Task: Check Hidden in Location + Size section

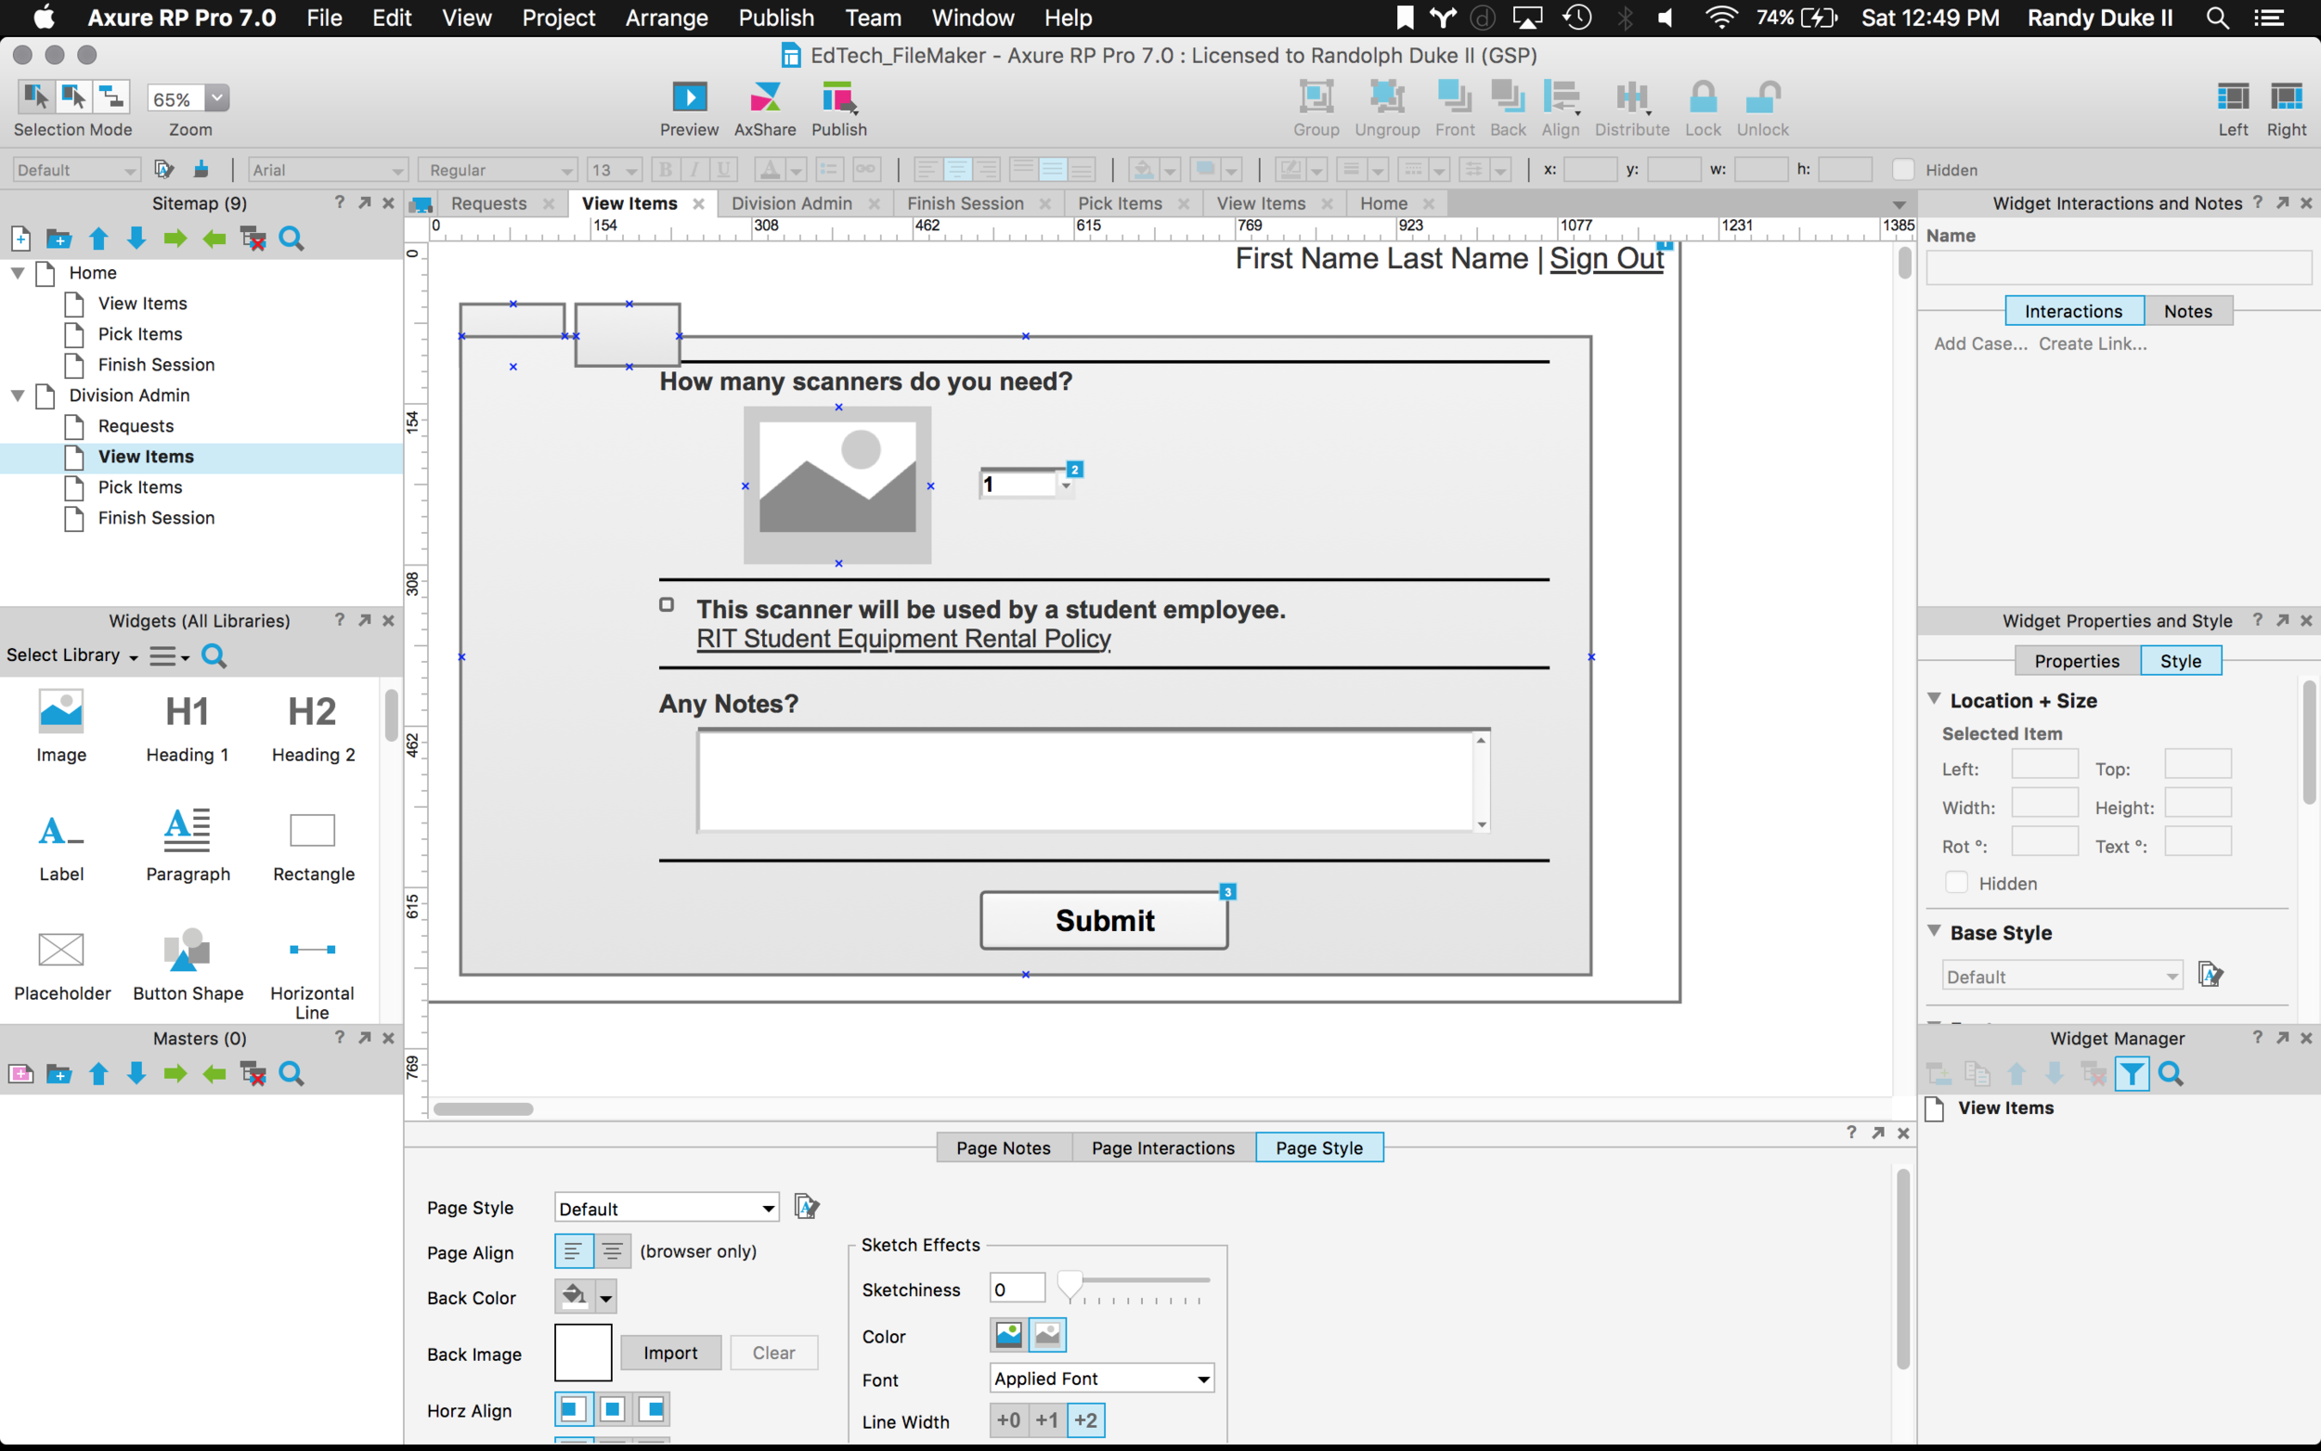Action: click(x=1955, y=883)
